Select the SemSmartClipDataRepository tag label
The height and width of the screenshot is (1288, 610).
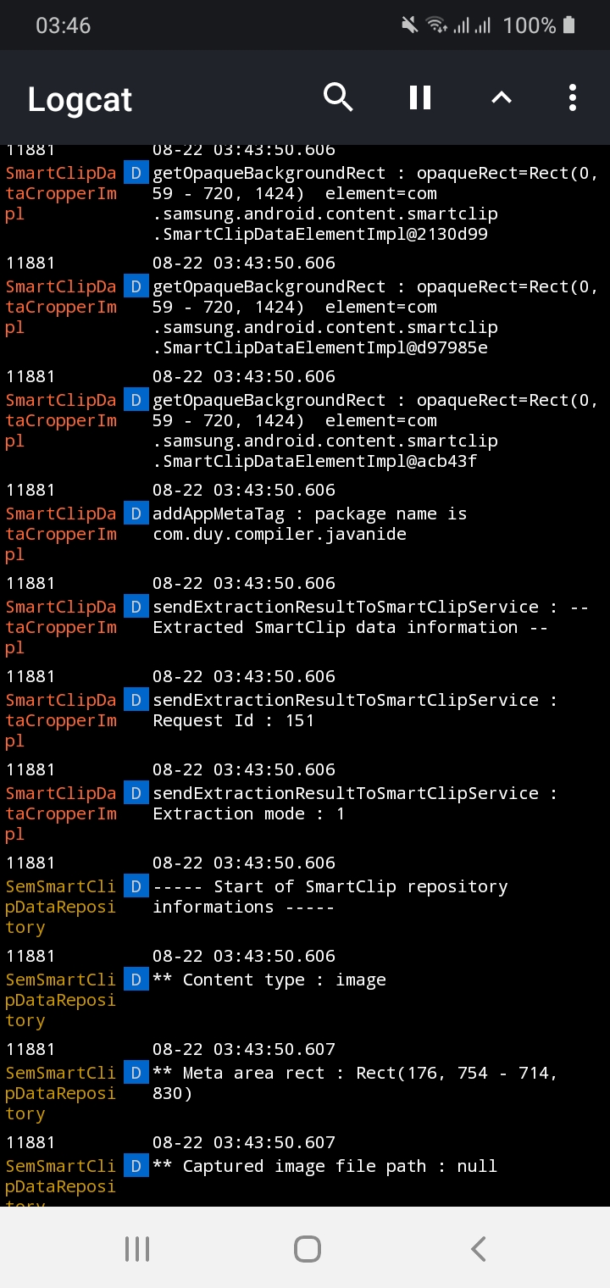pos(60,907)
